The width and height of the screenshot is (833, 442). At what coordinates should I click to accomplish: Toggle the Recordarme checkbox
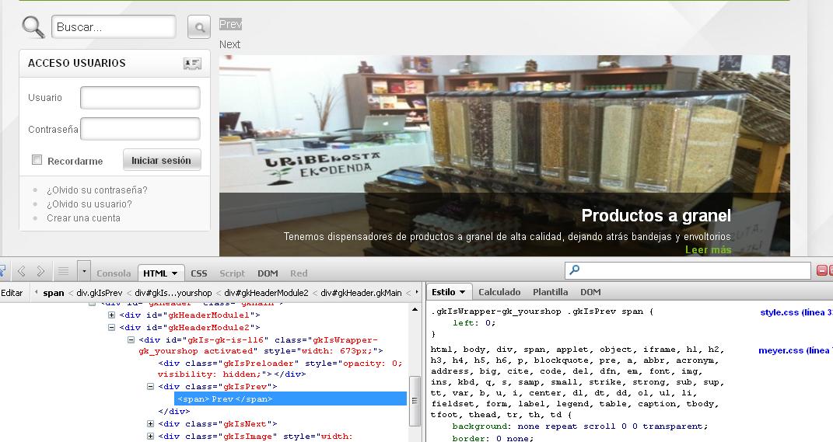pyautogui.click(x=37, y=160)
